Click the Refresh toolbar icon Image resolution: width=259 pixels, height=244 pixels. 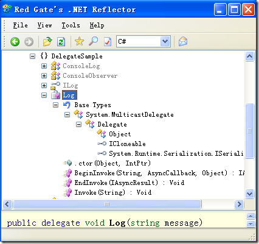tap(61, 42)
